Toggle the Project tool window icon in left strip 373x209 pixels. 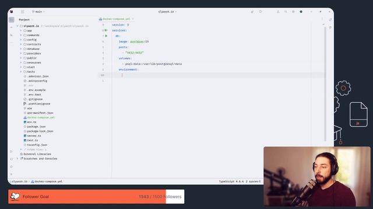pyautogui.click(x=12, y=20)
